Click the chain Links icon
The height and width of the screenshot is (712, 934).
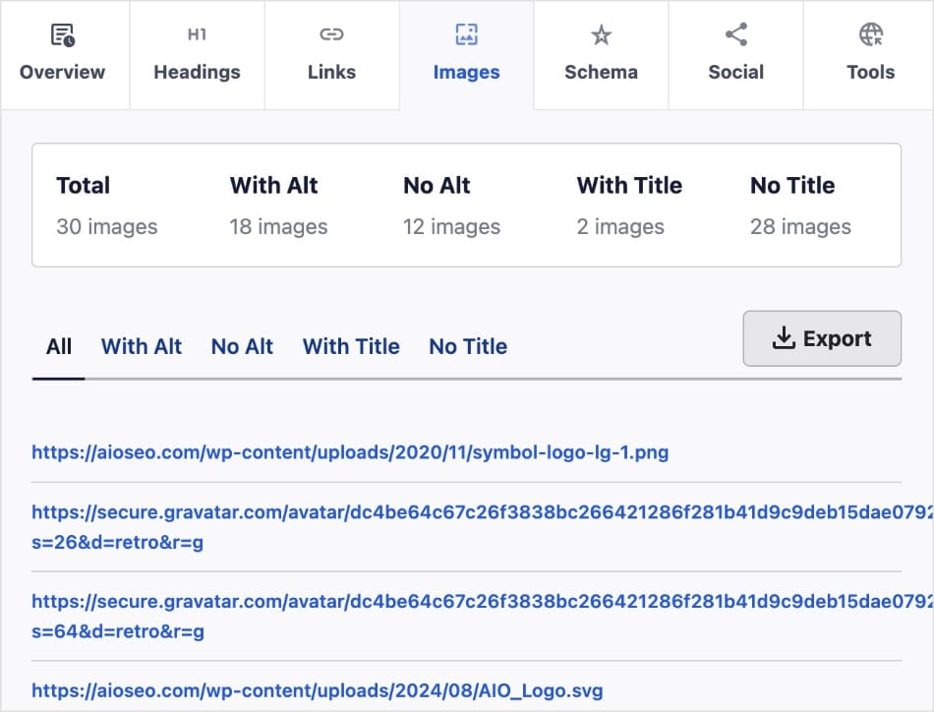click(331, 35)
